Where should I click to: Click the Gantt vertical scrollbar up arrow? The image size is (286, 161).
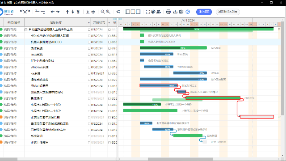[x=282, y=20]
